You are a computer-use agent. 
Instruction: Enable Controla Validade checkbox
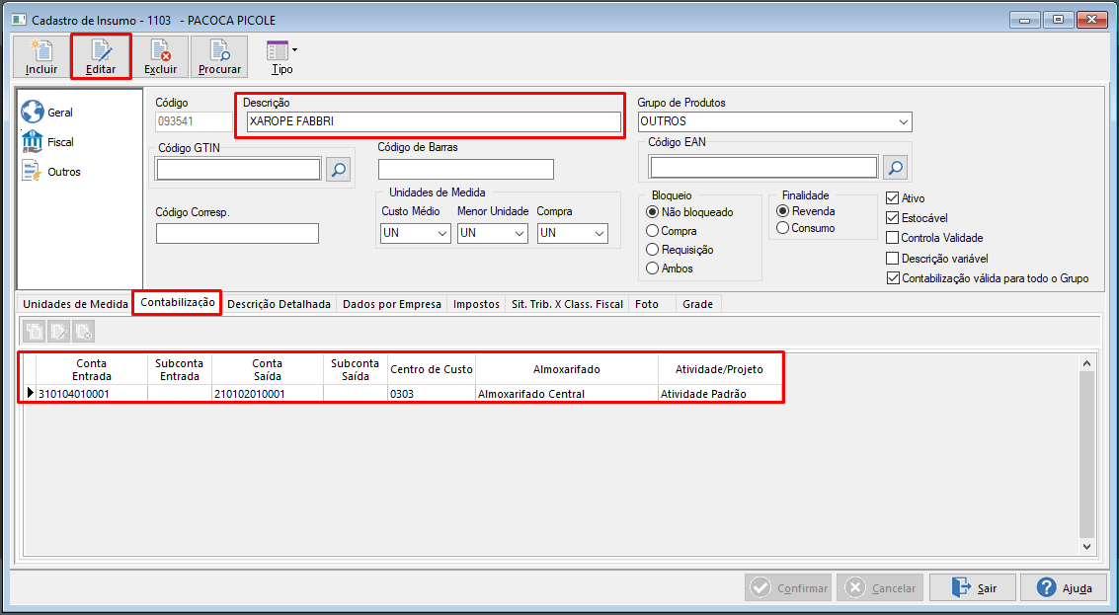pyautogui.click(x=892, y=238)
